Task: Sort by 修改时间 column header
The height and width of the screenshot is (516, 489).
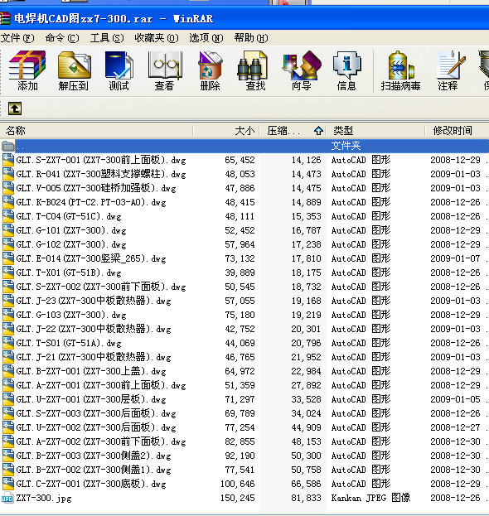Action: point(457,131)
